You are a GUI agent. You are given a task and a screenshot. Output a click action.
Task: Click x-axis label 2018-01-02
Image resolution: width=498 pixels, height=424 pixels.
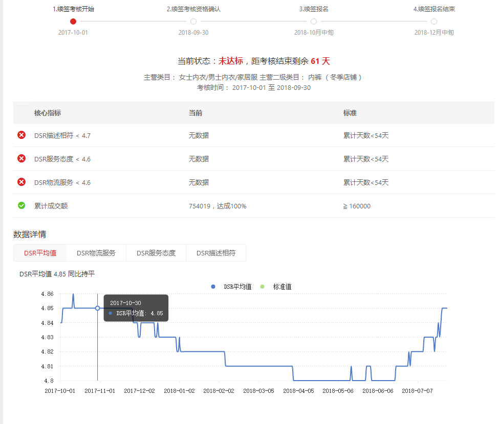[x=179, y=391]
